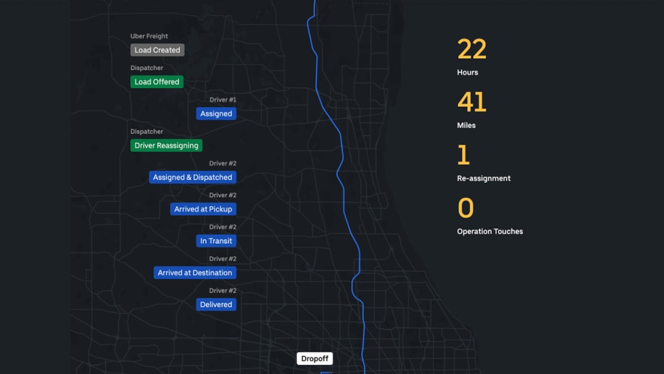Click the gray Load Created badge
The width and height of the screenshot is (664, 374).
click(x=157, y=50)
